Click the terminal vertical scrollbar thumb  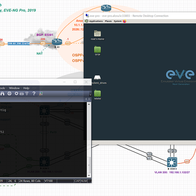89,165
